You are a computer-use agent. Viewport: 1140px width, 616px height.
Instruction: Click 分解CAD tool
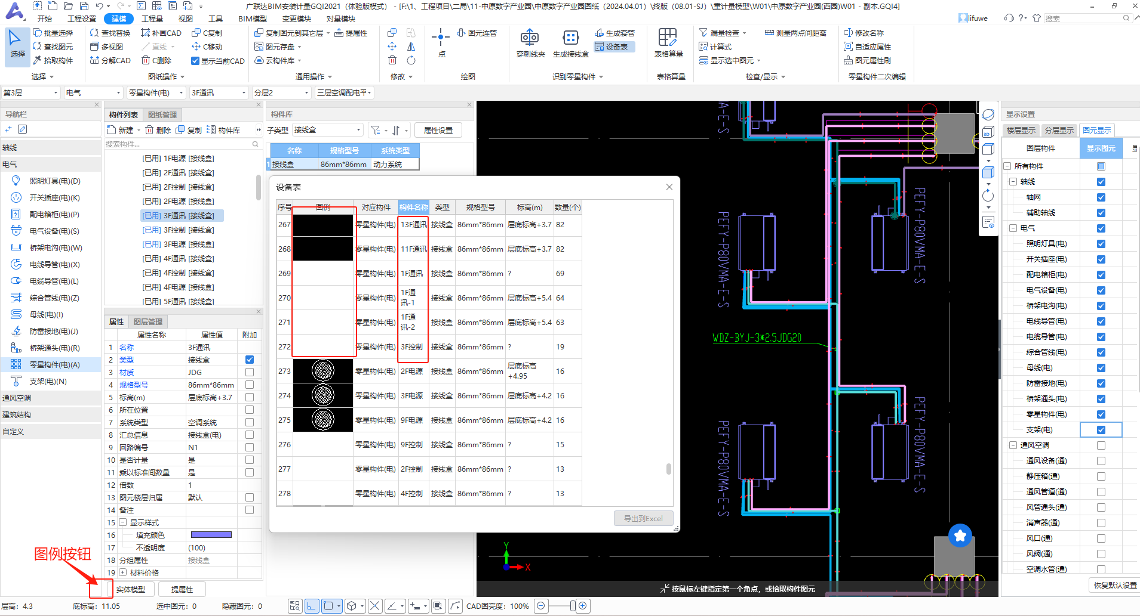point(110,60)
